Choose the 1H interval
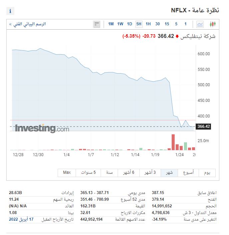Viewport: 229px width, 235px height. (148, 24)
